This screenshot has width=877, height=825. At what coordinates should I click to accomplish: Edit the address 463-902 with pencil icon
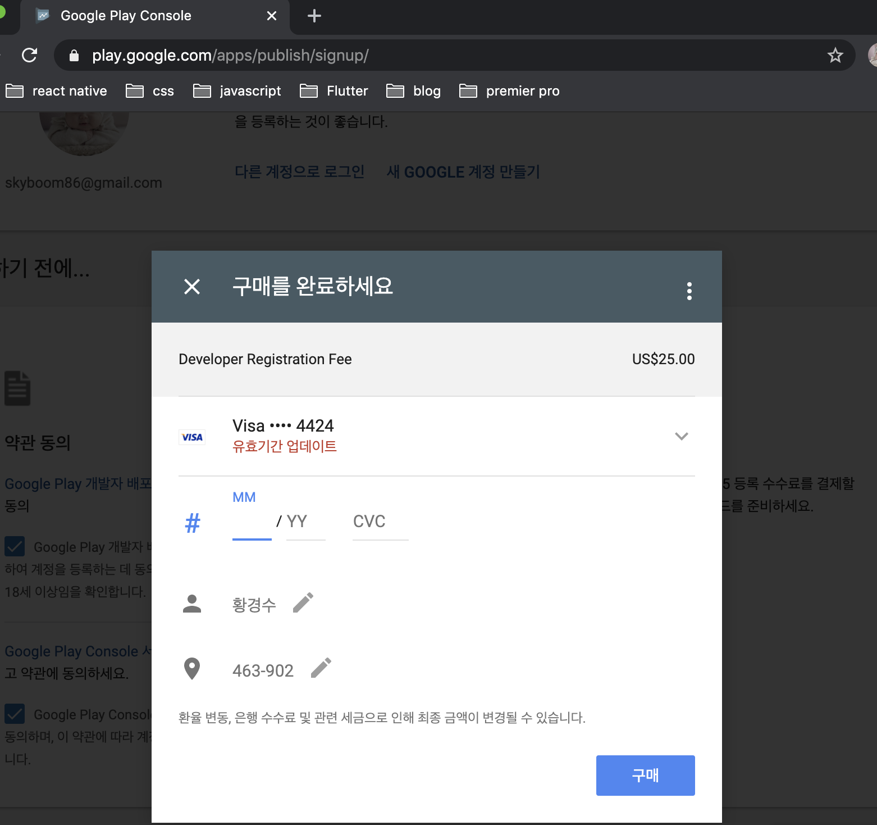pyautogui.click(x=321, y=668)
